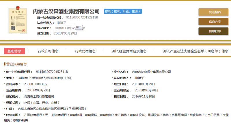Open the 行政处罚信息 tab

(85, 51)
